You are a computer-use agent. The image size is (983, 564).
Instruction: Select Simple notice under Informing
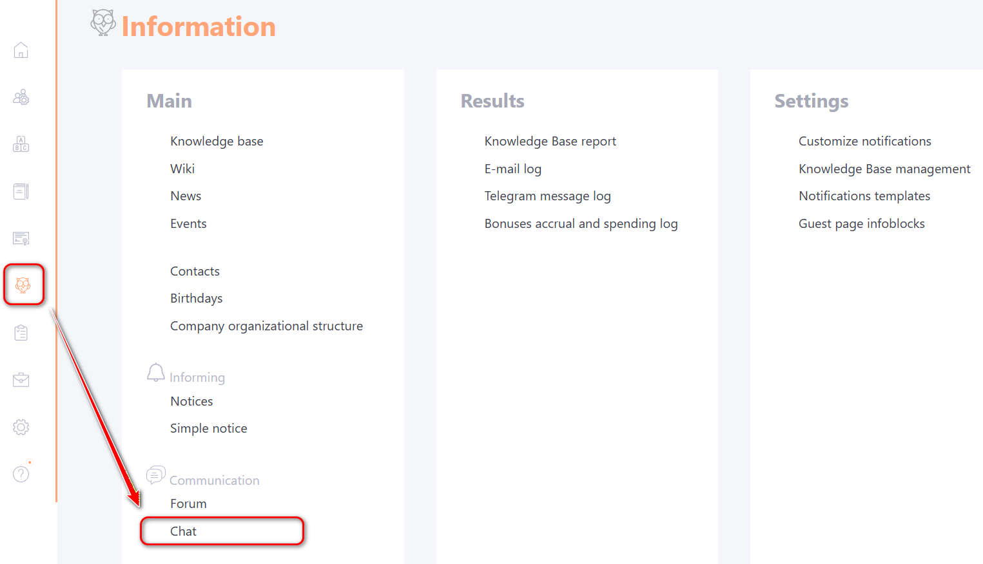[x=208, y=428]
